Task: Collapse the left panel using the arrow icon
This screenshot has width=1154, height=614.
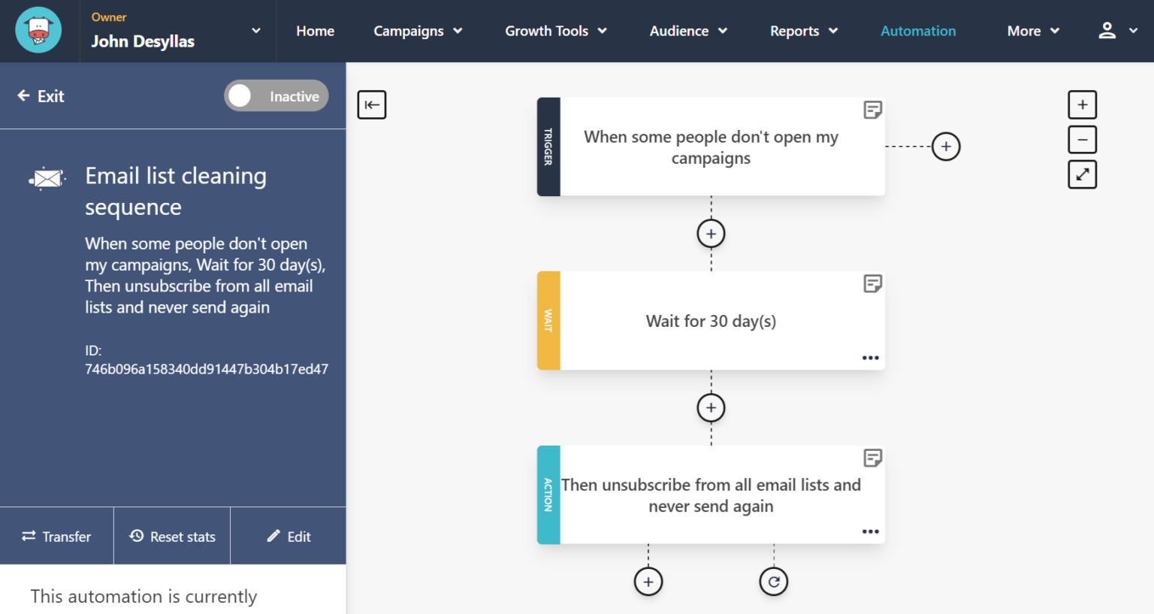Action: (x=371, y=104)
